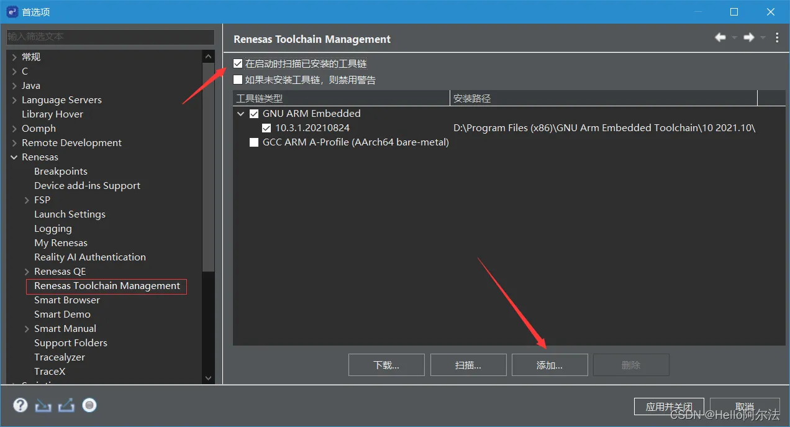Expand the Language Servers category
The width and height of the screenshot is (790, 427).
point(14,100)
